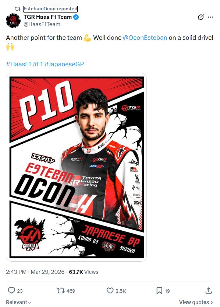Open the three-dot more options menu
The height and width of the screenshot is (307, 220).
click(x=210, y=17)
